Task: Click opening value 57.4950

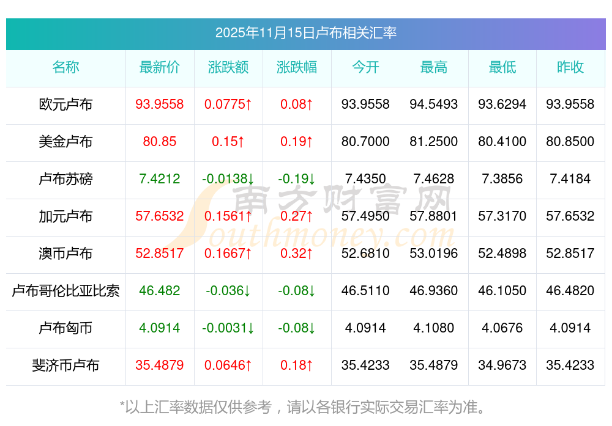Action: pos(365,216)
